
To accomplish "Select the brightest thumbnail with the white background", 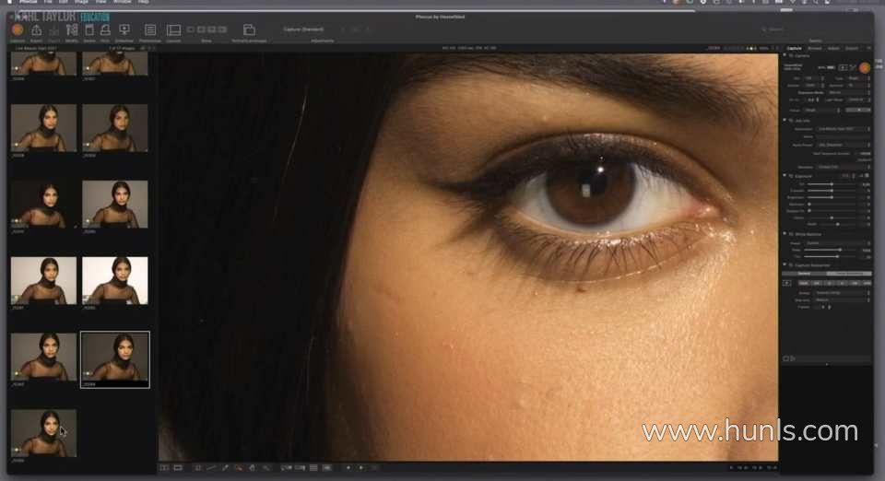I will coord(115,281).
